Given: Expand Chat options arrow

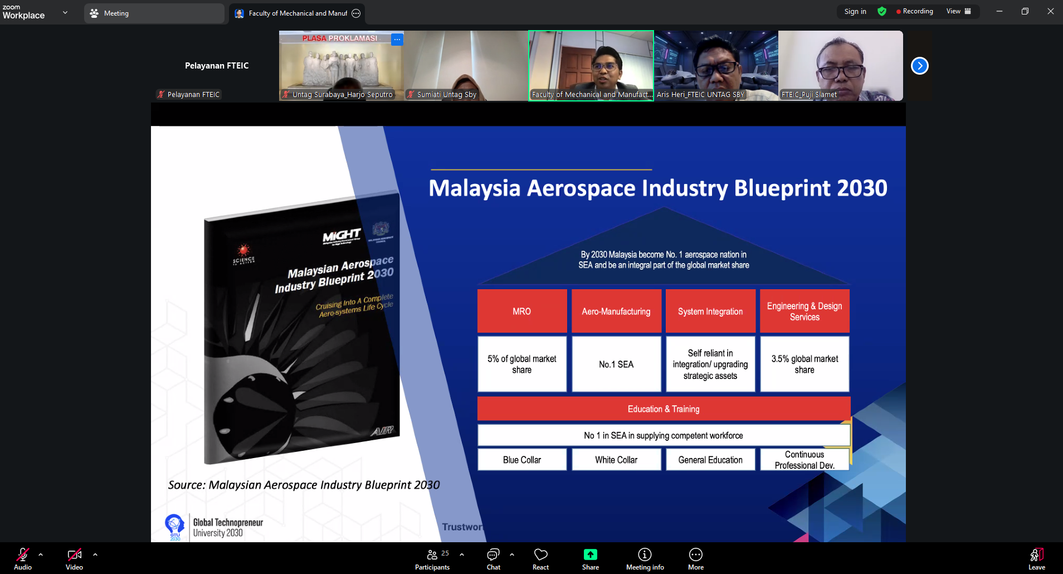Looking at the screenshot, I should 512,554.
